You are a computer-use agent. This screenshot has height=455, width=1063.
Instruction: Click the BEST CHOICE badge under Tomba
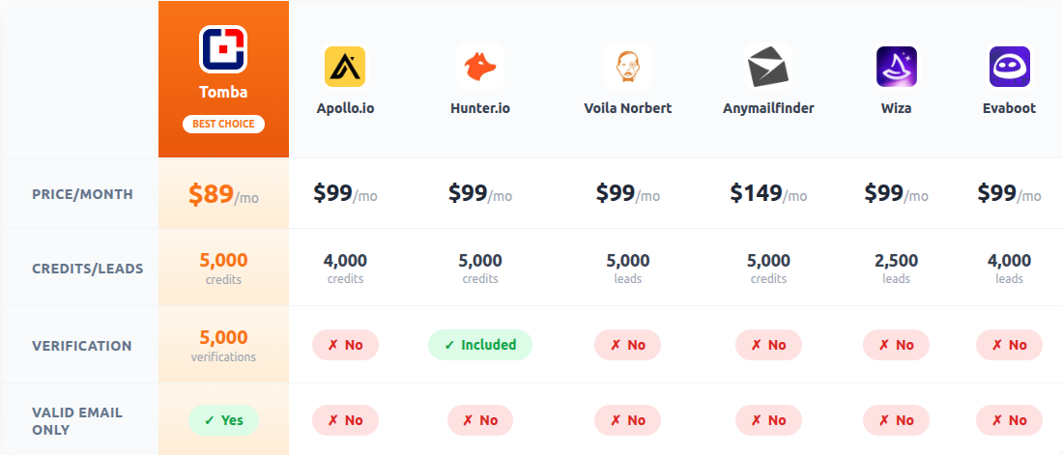point(223,124)
